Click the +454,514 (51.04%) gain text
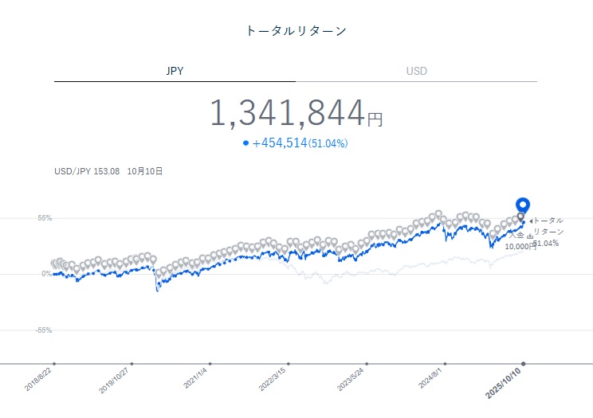This screenshot has width=593, height=418. click(x=300, y=143)
